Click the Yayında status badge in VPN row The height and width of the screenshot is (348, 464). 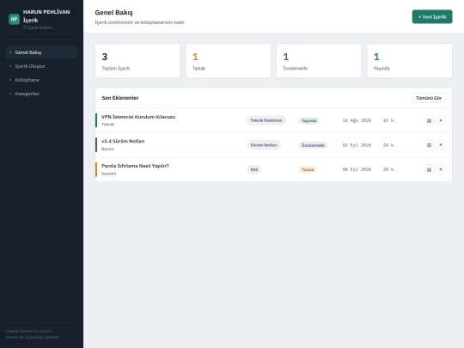[x=309, y=121]
